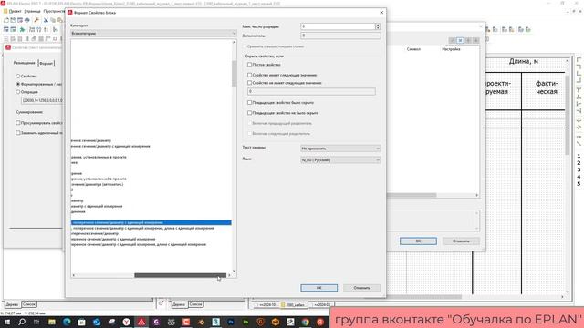This screenshot has width=584, height=328.
Task: Click the number 1 icon on right toolbar
Action: (579, 156)
